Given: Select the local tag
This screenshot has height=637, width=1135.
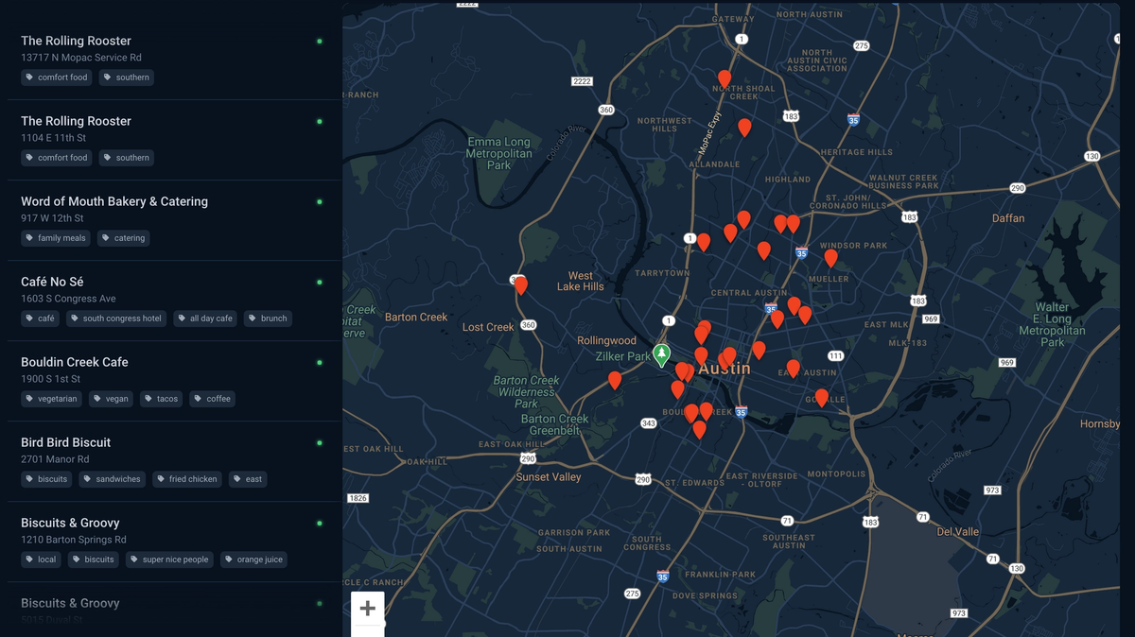Looking at the screenshot, I should 42,560.
